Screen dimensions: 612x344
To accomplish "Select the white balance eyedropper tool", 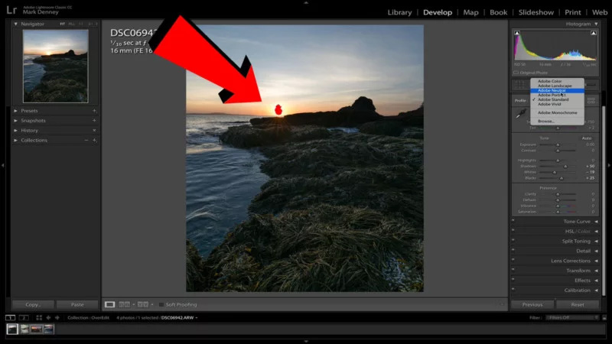I will (520, 113).
